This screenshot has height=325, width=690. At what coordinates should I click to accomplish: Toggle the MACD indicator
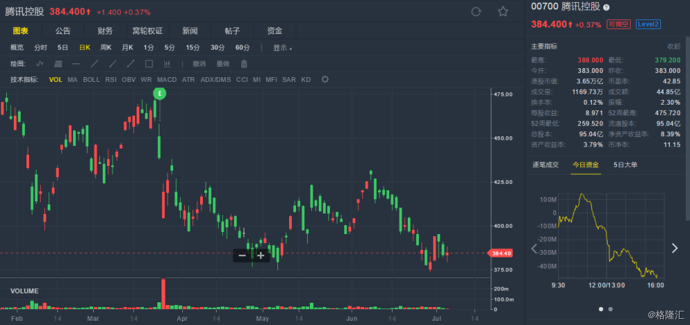(167, 79)
